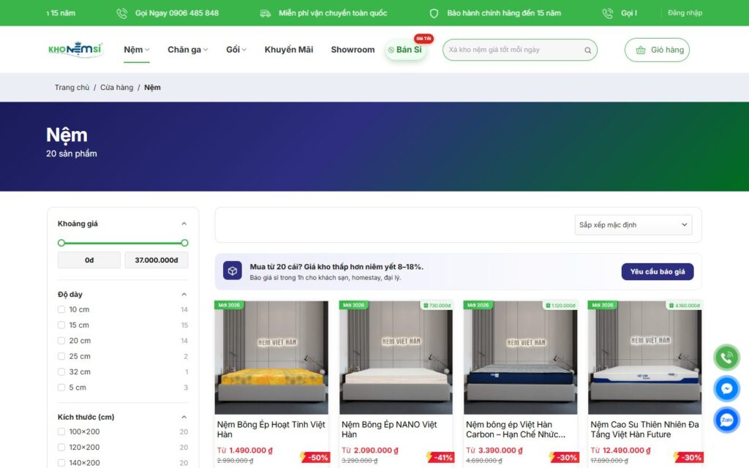Click the warranty shield icon in top bar

click(434, 13)
